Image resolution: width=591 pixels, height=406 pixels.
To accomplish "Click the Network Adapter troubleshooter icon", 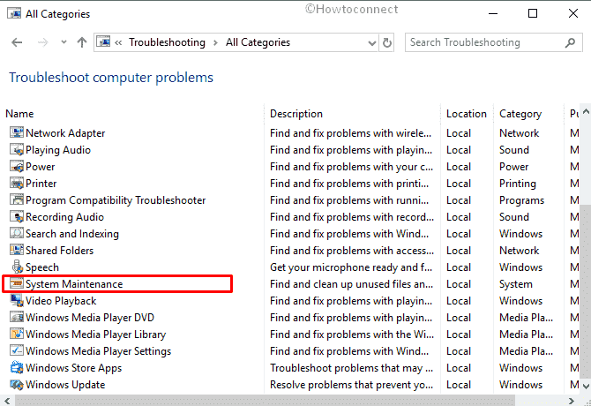I will pyautogui.click(x=17, y=132).
